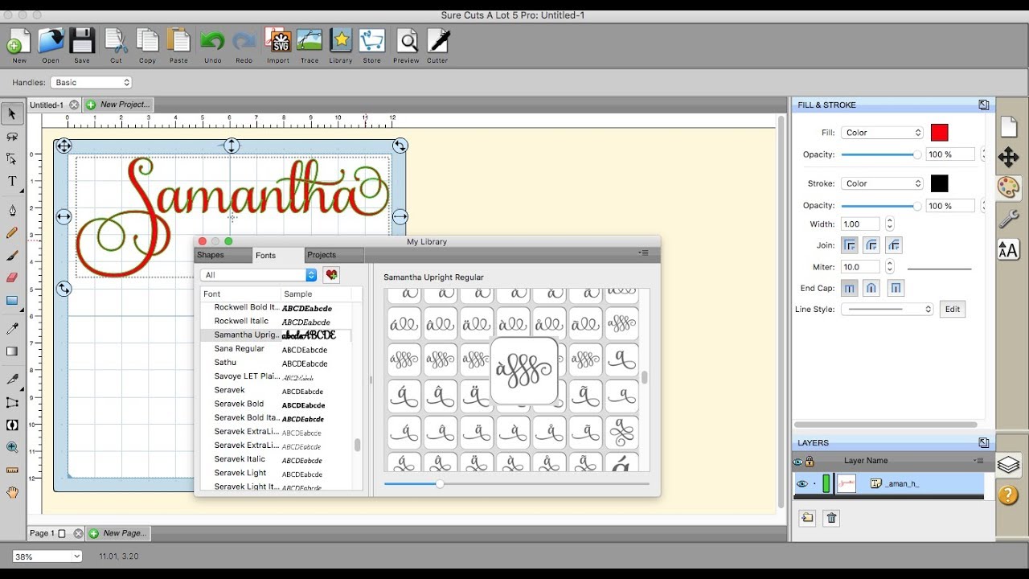Open the Position & Size panel icon

1008,157
